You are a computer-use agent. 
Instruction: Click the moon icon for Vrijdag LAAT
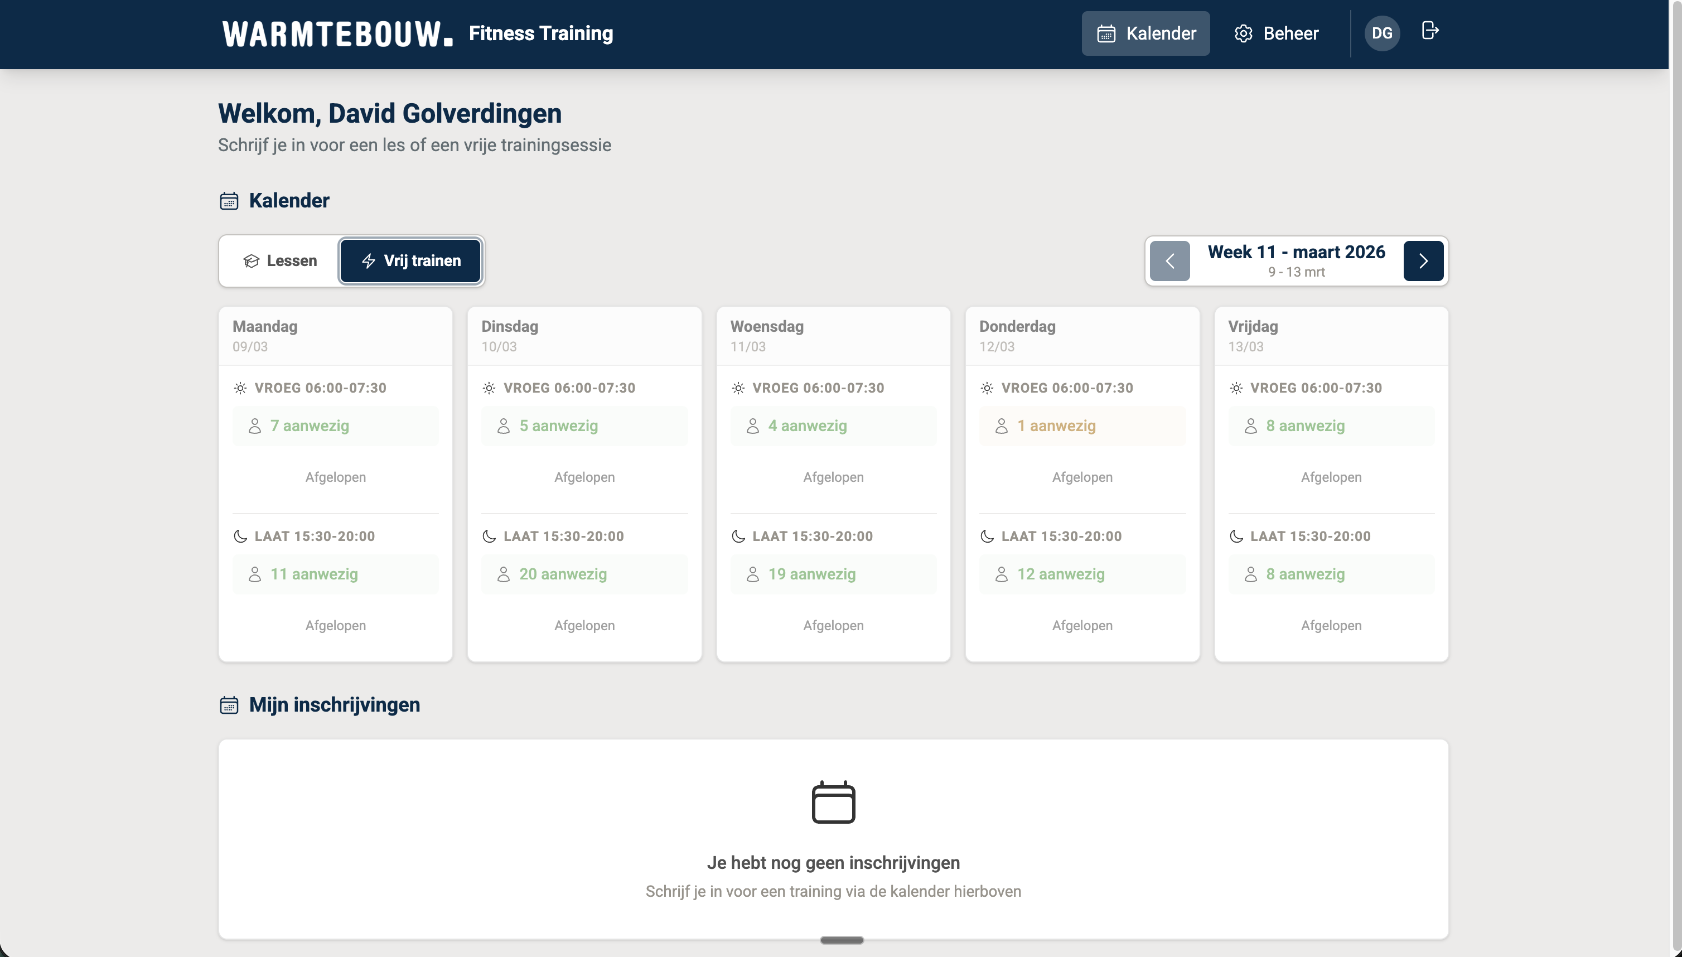point(1236,536)
